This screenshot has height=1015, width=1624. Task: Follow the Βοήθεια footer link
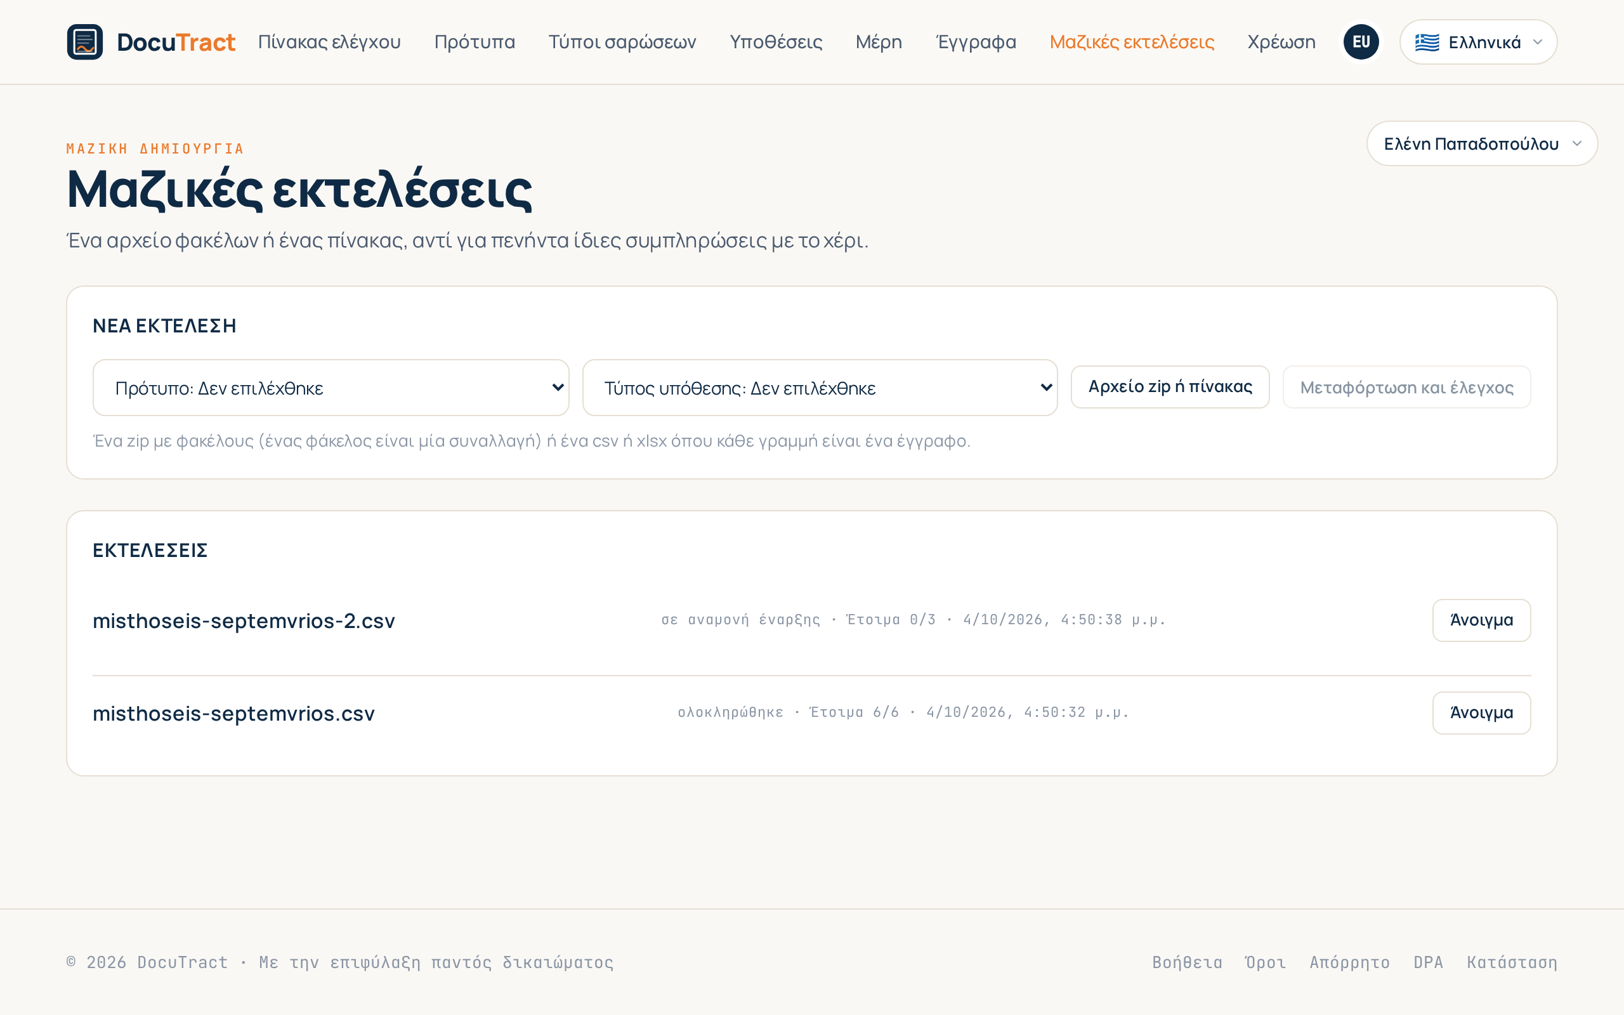coord(1187,962)
